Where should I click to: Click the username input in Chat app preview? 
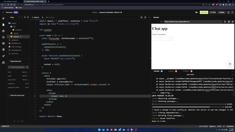pos(163,39)
